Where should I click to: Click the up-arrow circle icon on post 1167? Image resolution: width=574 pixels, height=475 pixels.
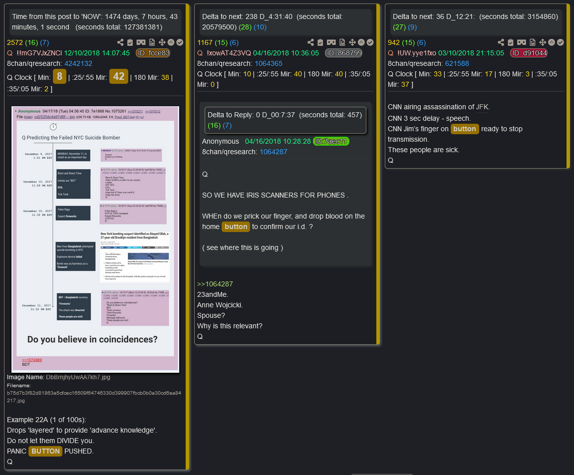coord(361,42)
